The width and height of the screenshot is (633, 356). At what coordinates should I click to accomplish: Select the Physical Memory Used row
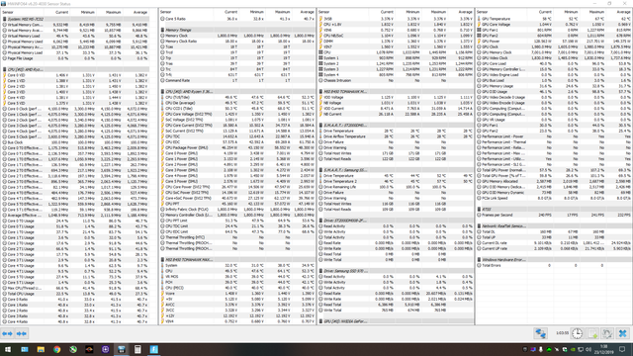pos(75,42)
